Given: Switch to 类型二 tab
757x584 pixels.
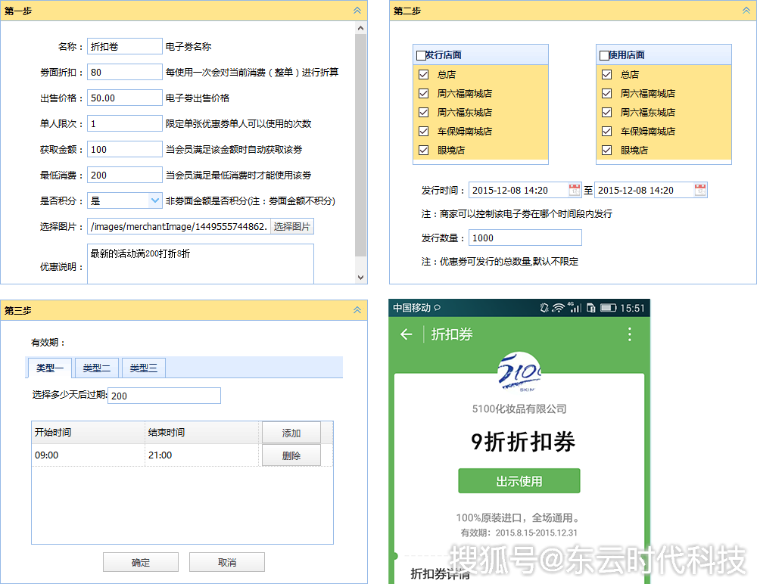Looking at the screenshot, I should point(97,368).
